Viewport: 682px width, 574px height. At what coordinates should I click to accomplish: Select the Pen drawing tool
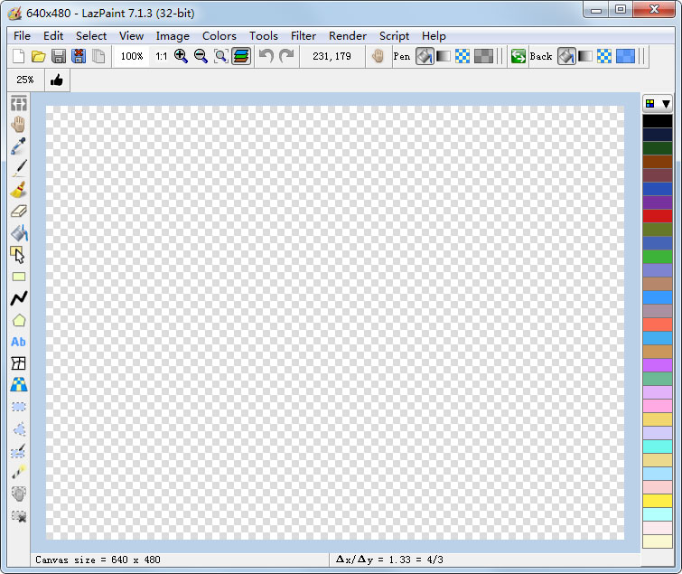(18, 168)
